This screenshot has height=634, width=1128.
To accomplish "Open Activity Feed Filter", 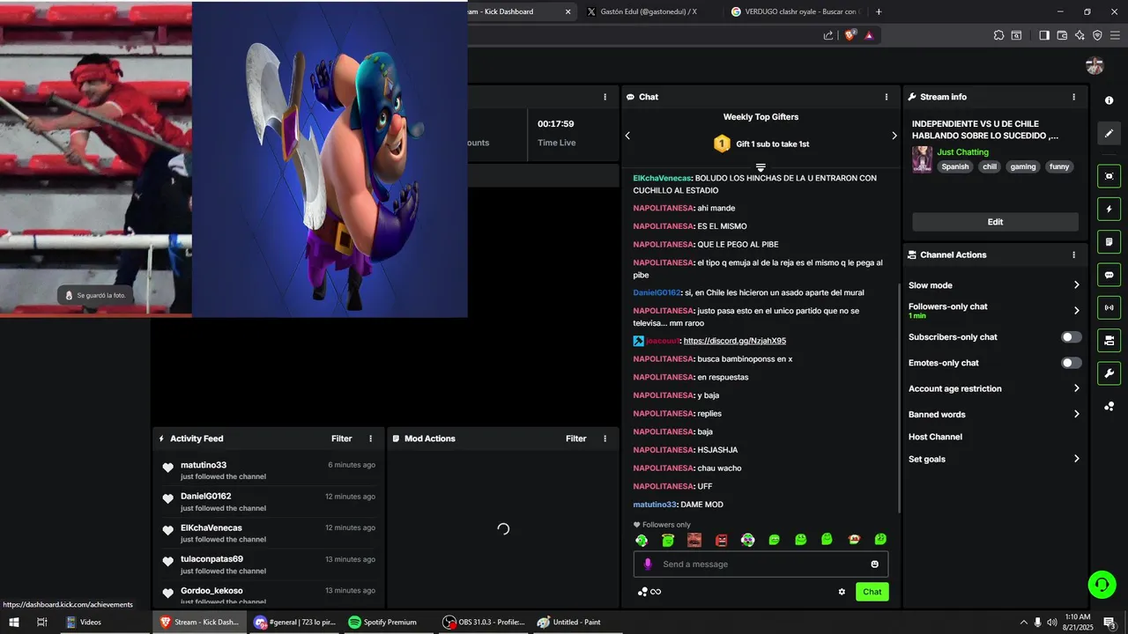I will click(x=341, y=439).
